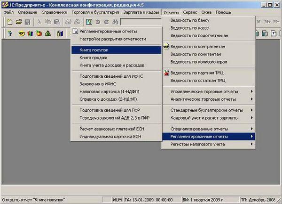Screen dimensions: 282x204
Task: Select Ведомость по кассе
Action: tap(209, 28)
